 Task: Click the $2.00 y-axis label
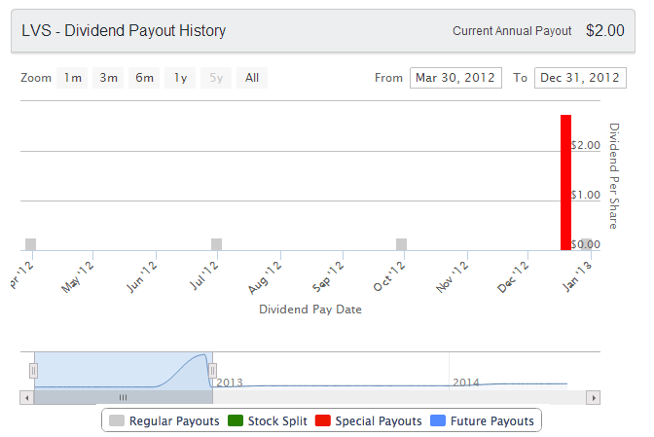(x=586, y=145)
